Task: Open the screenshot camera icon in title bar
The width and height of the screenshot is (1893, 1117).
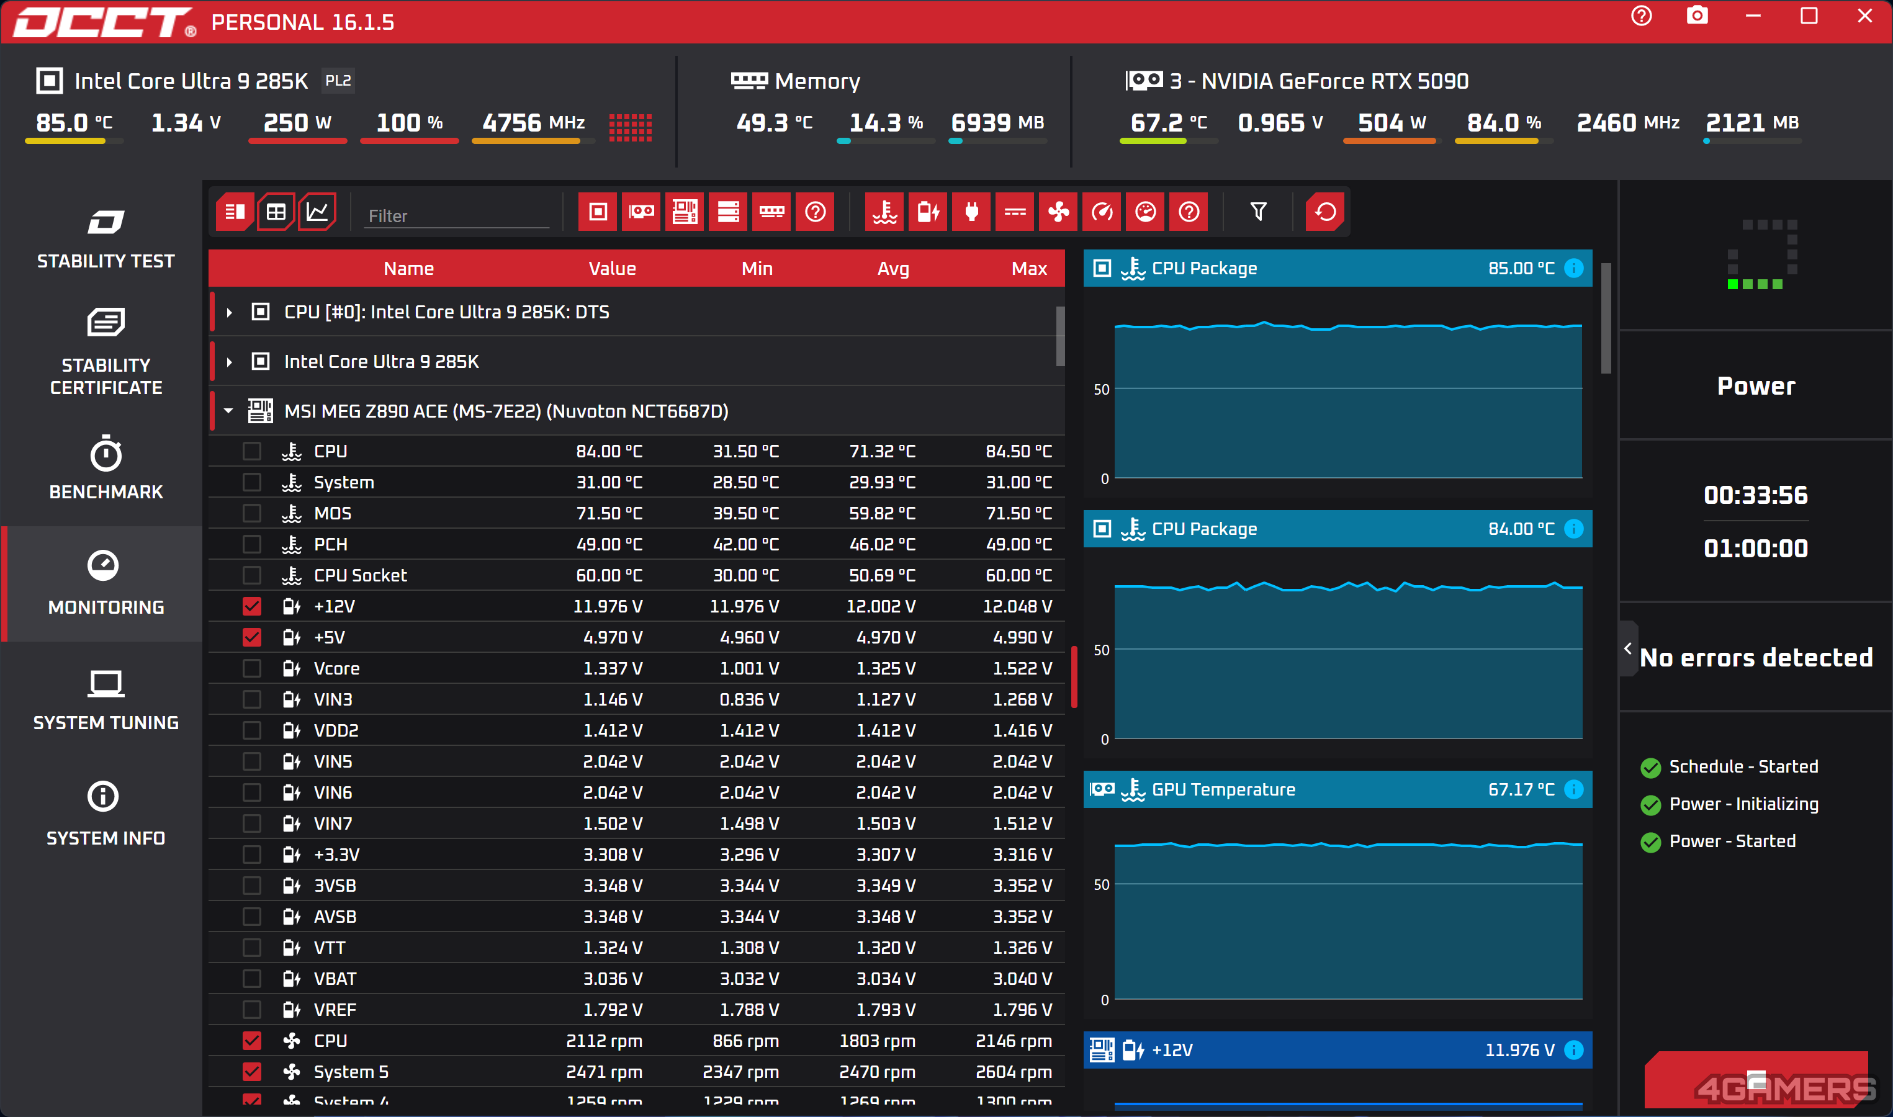Action: pos(1697,16)
